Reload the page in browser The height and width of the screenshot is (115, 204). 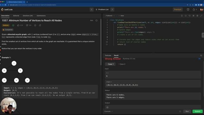5,5
